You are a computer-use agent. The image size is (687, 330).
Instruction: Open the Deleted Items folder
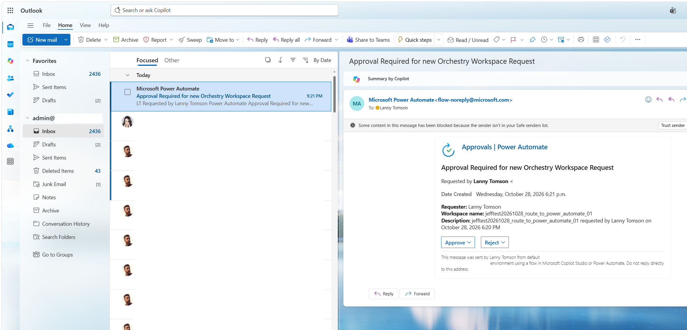click(63, 171)
